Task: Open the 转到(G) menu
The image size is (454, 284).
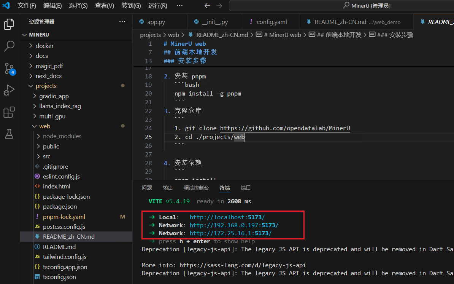Action: pos(131,5)
